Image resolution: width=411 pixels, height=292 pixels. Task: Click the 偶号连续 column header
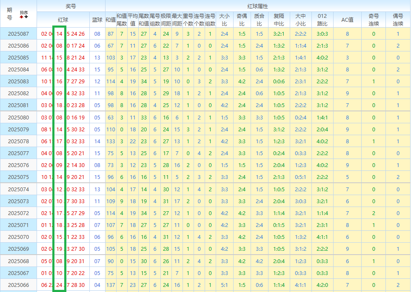tap(398, 20)
